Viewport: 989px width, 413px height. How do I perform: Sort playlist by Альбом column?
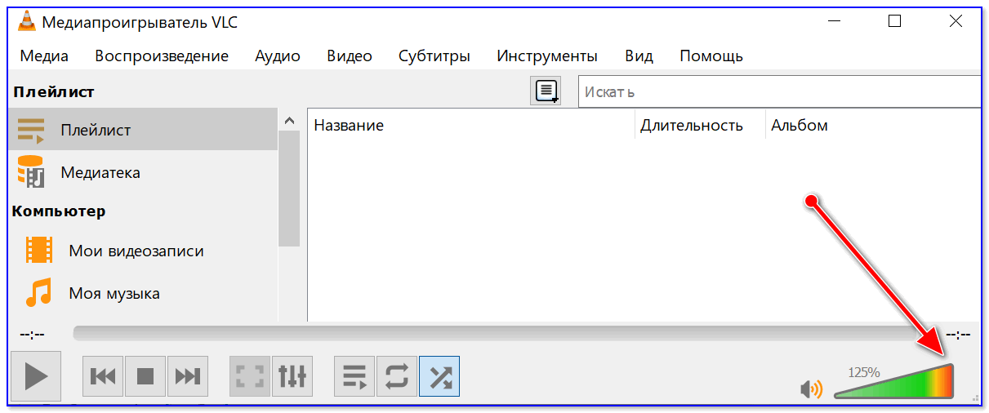coord(874,125)
